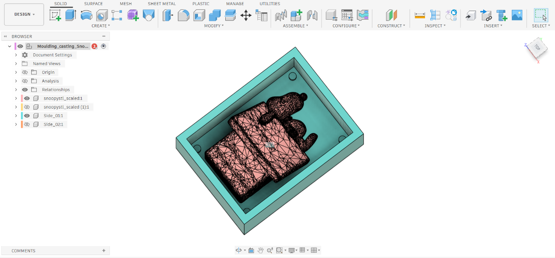Expand the Named Views node
The height and width of the screenshot is (258, 555).
[16, 64]
